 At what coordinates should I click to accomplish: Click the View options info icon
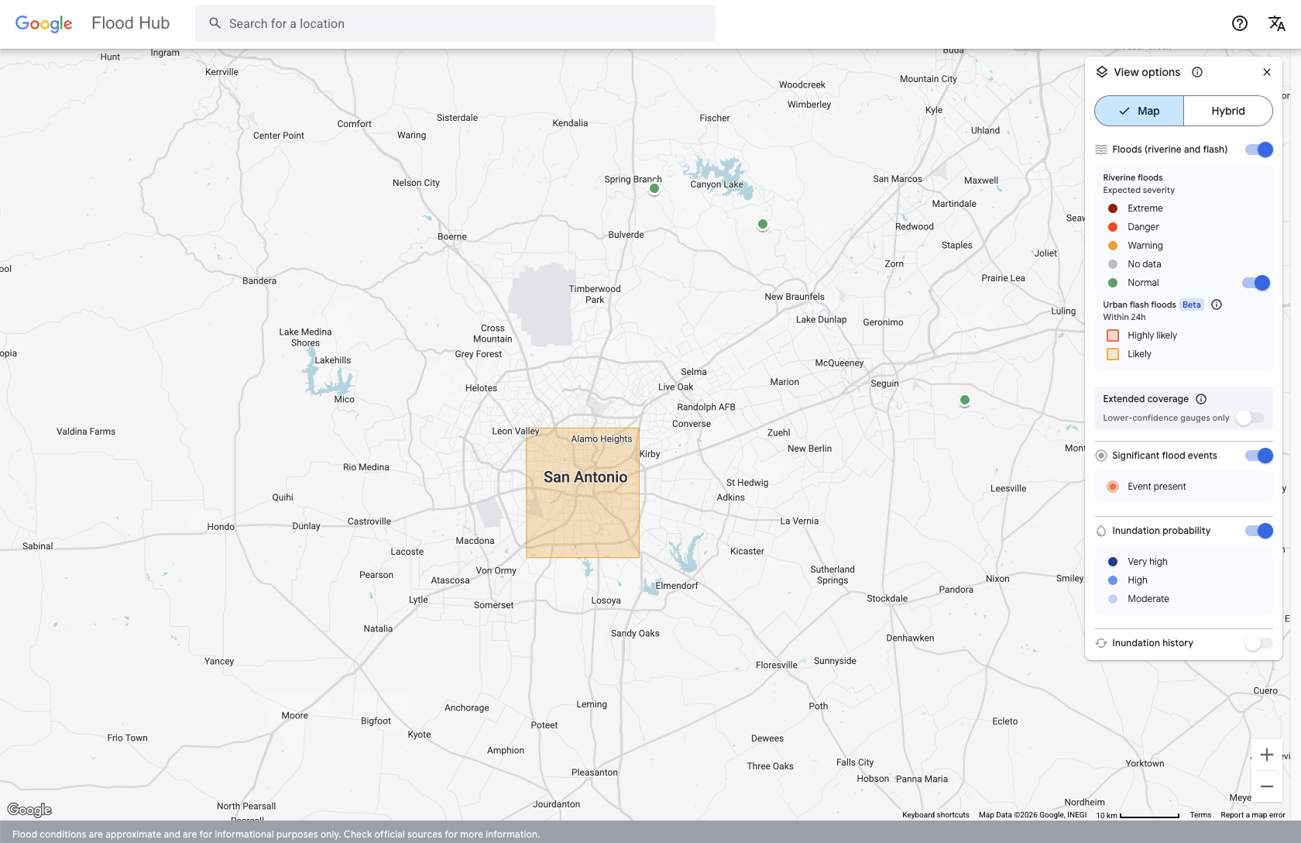point(1197,72)
